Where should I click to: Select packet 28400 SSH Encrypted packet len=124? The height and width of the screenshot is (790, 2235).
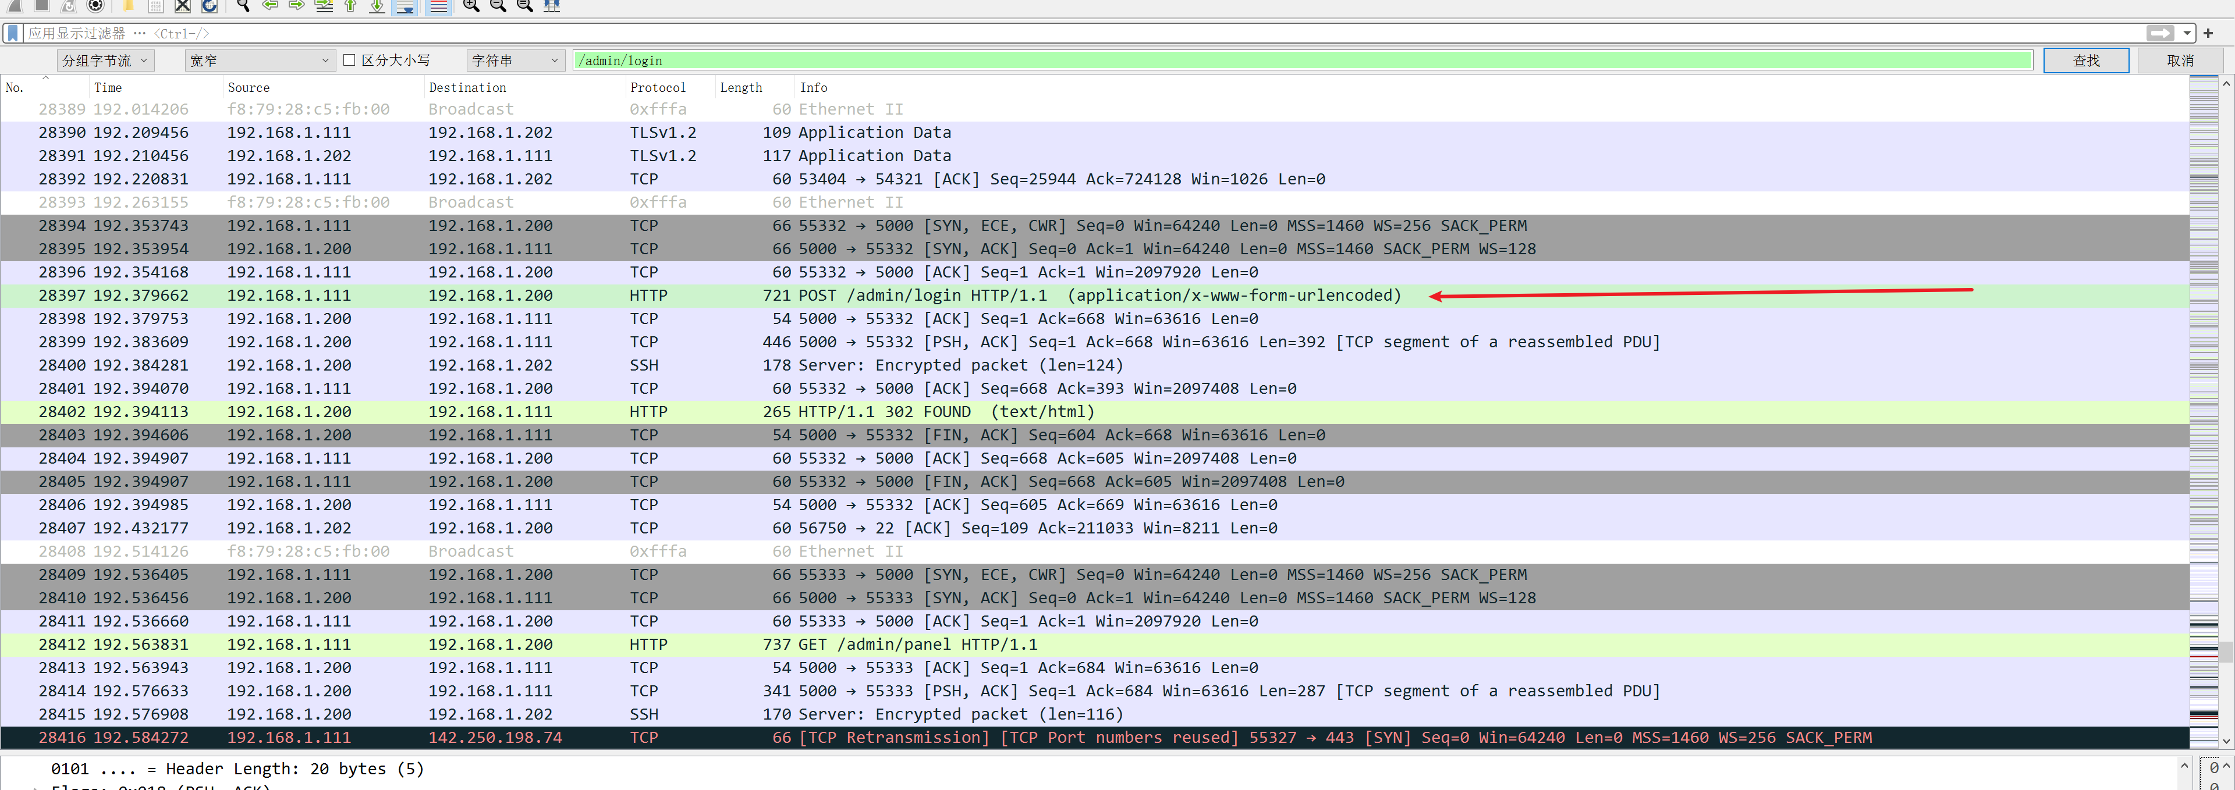1094,365
